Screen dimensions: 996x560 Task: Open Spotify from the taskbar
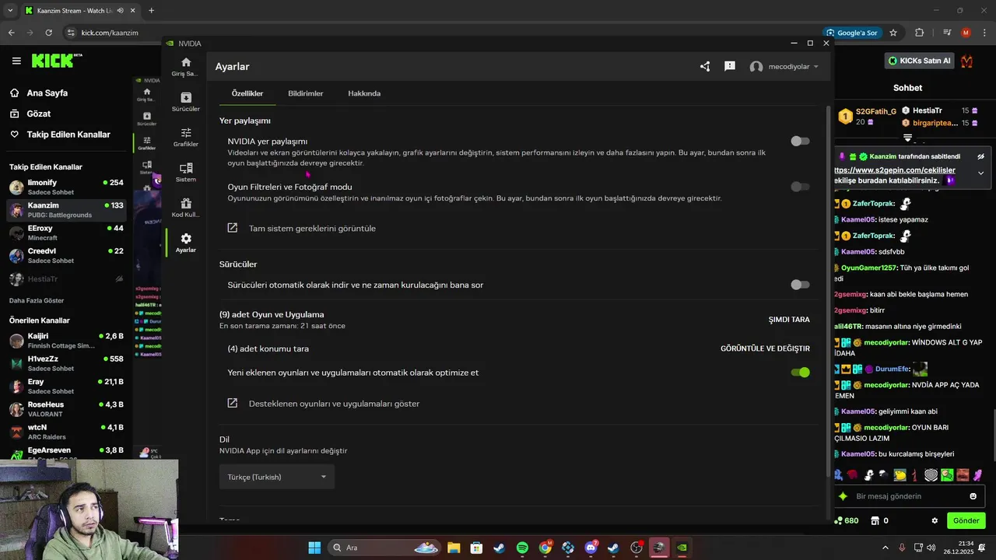(x=522, y=548)
